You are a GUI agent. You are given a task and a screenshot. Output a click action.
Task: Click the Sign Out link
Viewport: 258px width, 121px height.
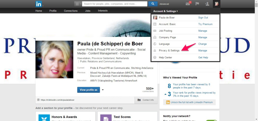(203, 18)
